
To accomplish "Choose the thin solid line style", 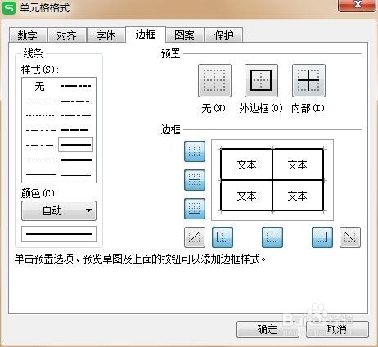I will click(x=41, y=174).
